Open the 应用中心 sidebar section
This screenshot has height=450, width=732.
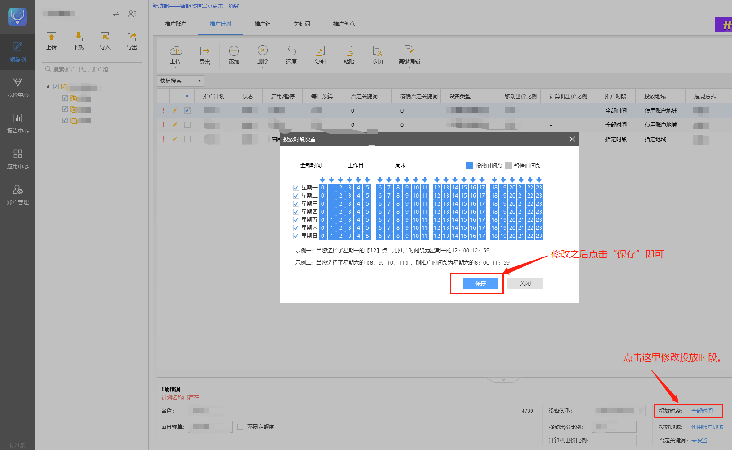pyautogui.click(x=17, y=160)
